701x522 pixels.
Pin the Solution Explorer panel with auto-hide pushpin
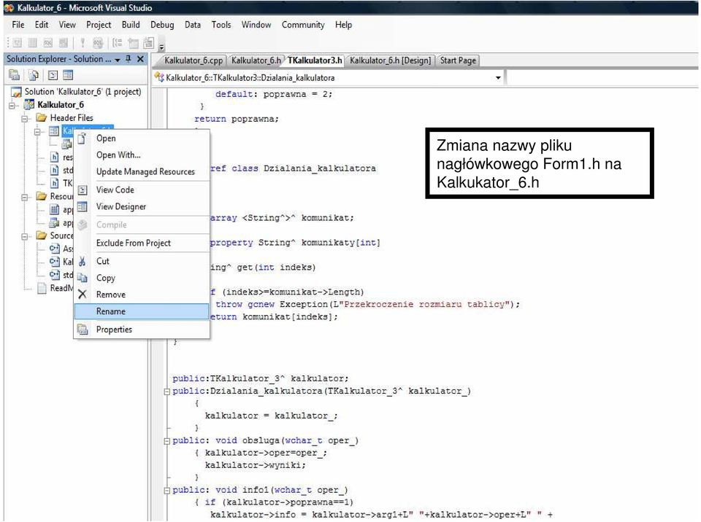(x=129, y=59)
